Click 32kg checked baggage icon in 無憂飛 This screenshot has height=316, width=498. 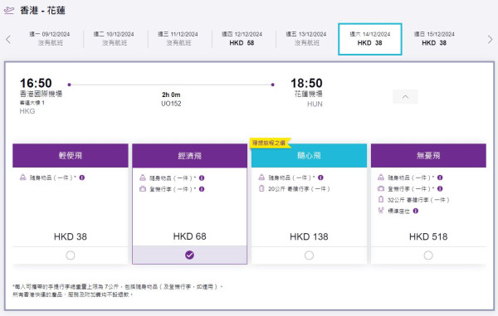[x=381, y=200]
